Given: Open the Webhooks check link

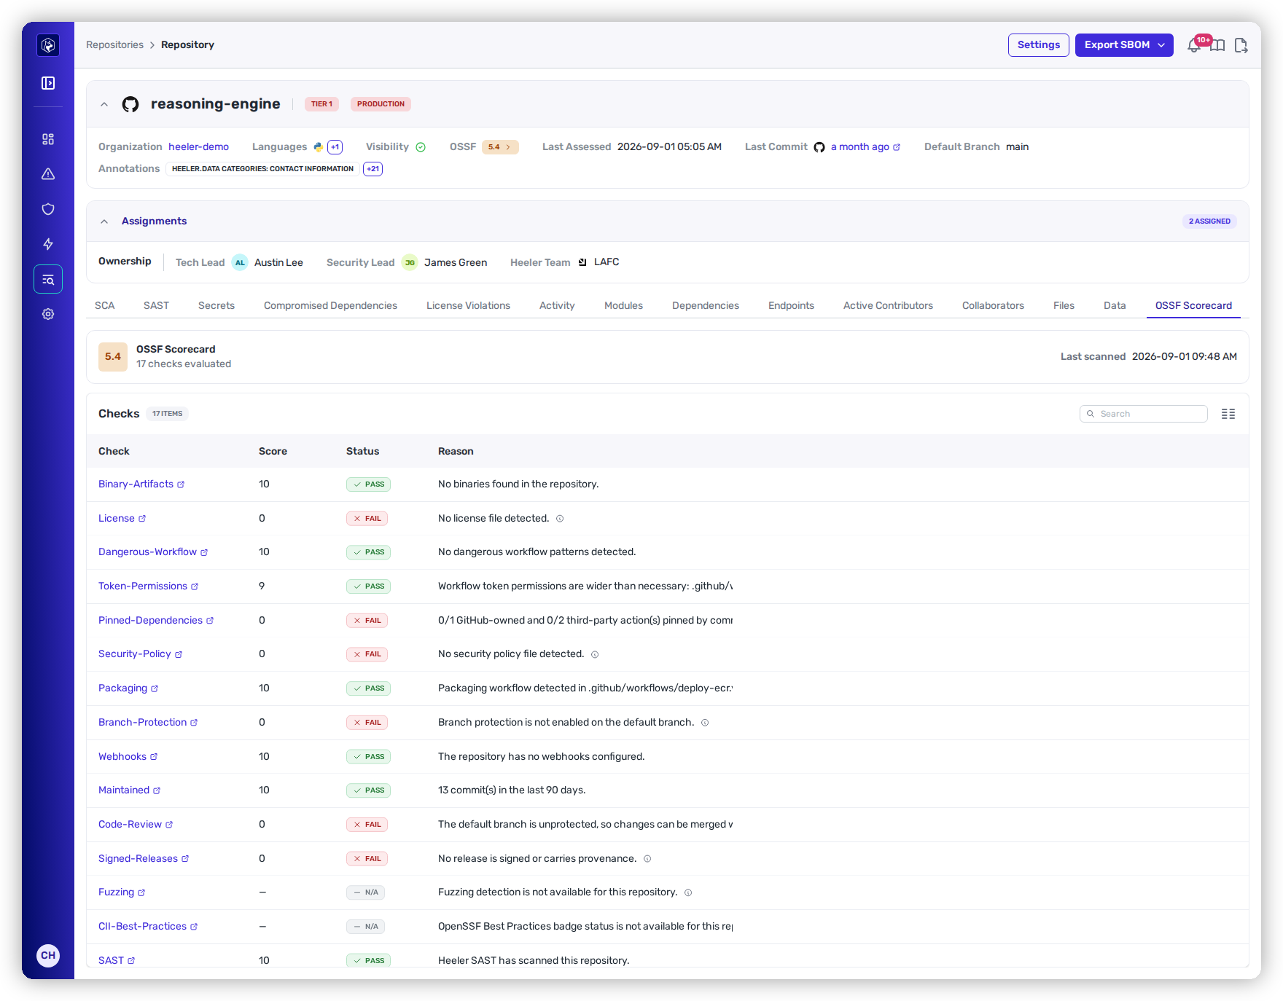Looking at the screenshot, I should tap(128, 757).
